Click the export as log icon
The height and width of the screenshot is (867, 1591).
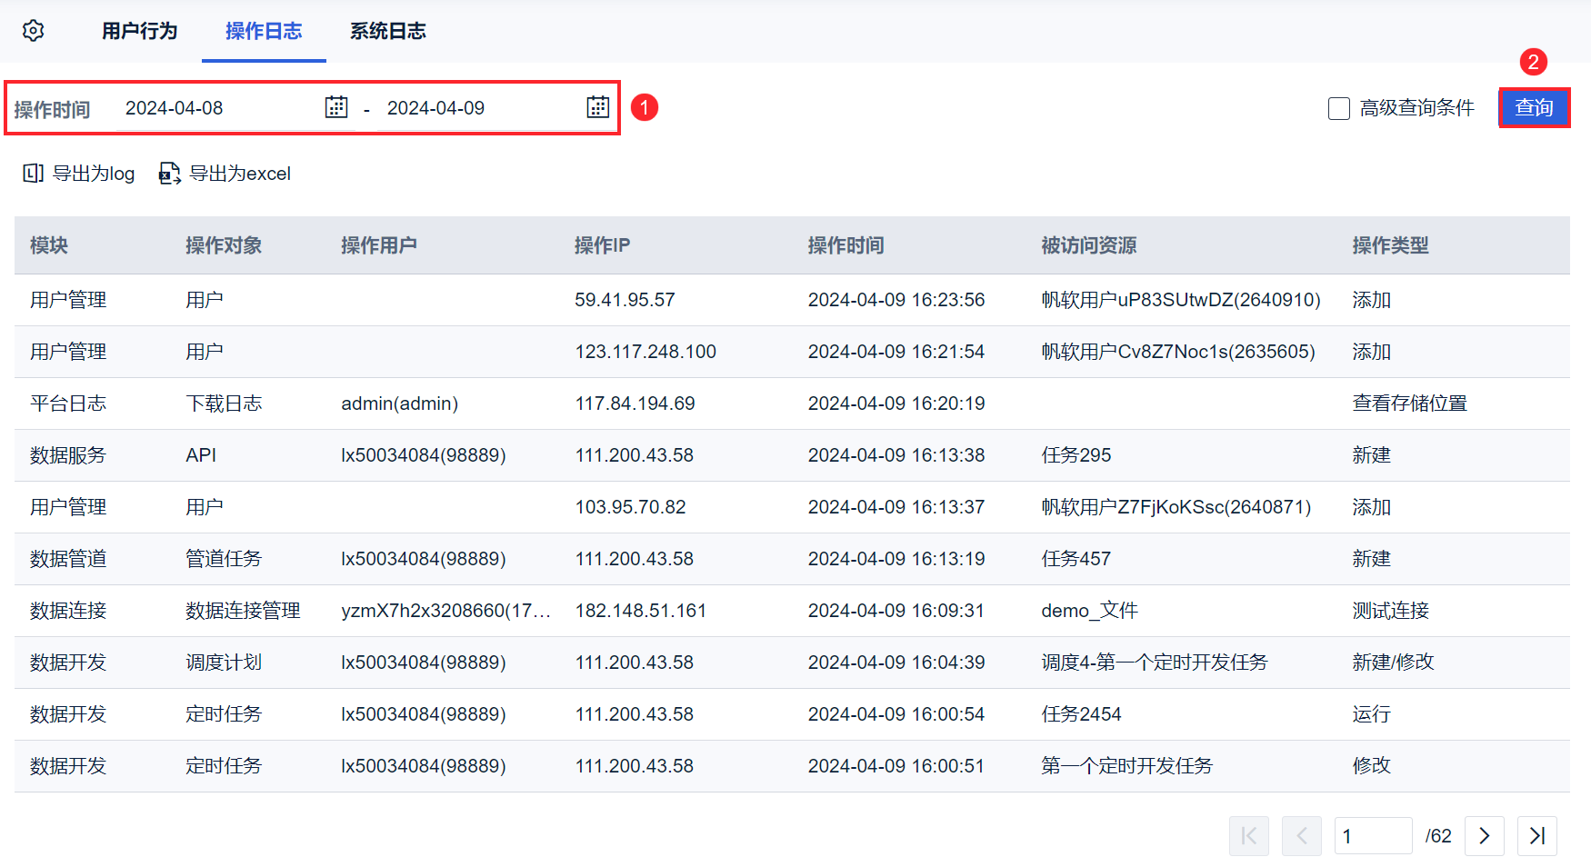point(34,174)
